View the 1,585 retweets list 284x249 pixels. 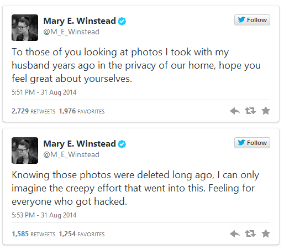pyautogui.click(x=34, y=234)
